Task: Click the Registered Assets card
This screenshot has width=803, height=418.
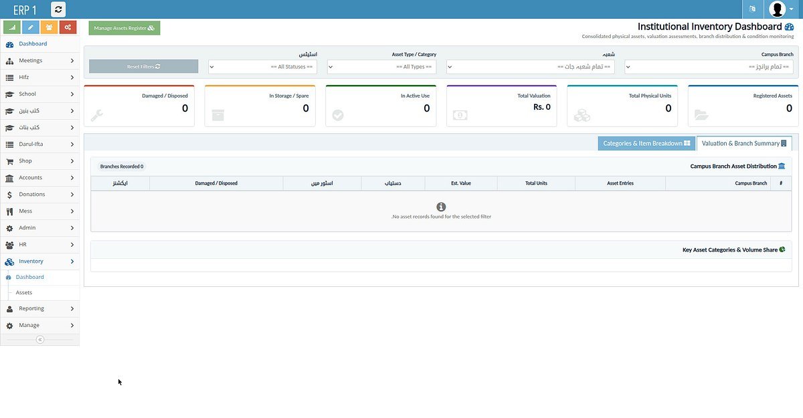Action: point(743,106)
